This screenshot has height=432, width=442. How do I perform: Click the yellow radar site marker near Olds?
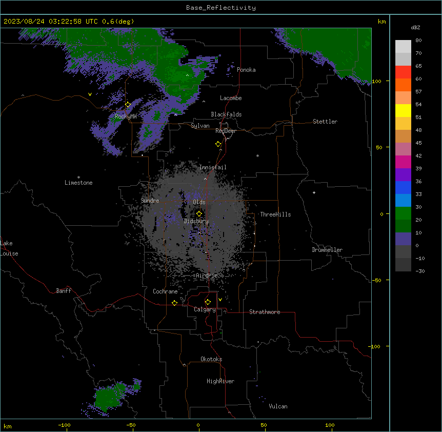click(x=199, y=214)
